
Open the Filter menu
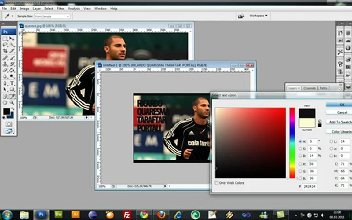61,9
